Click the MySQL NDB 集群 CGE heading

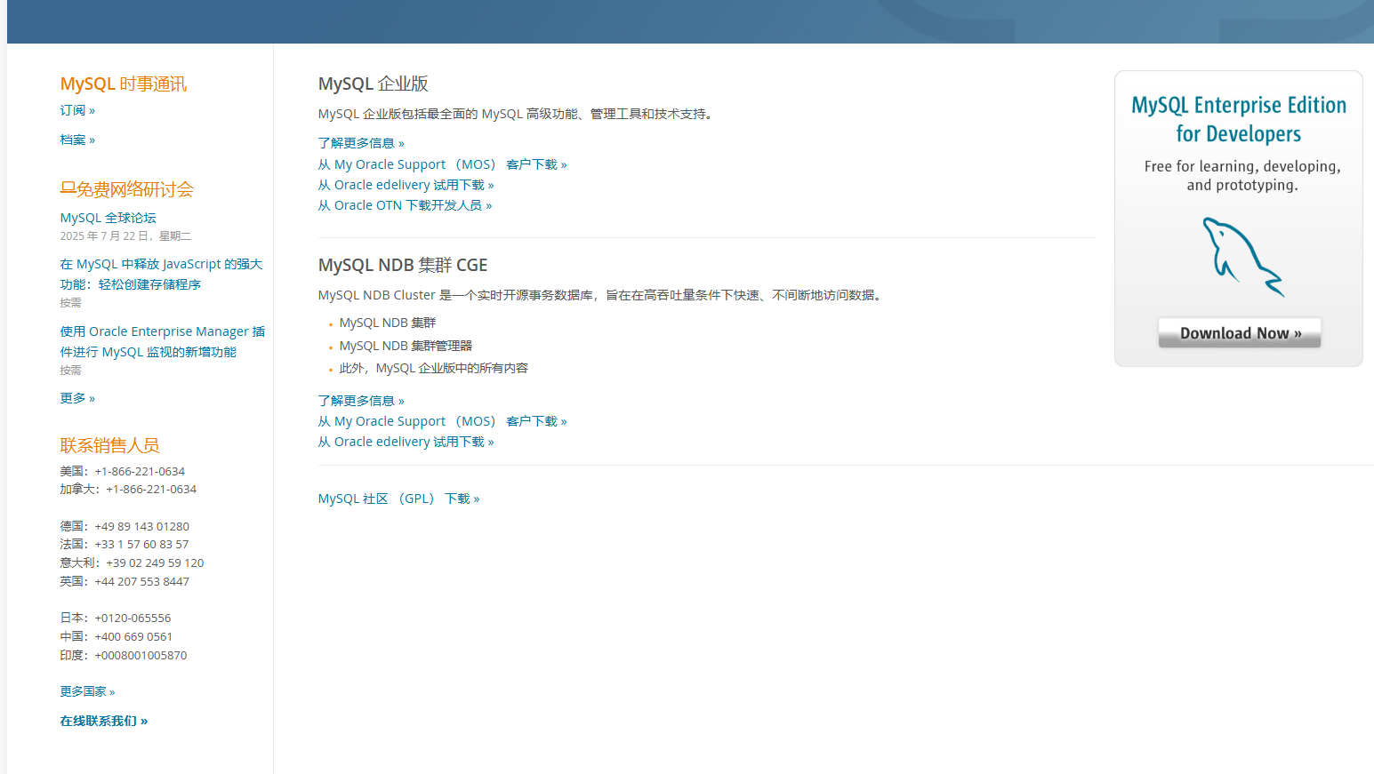point(403,265)
